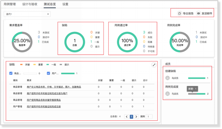Click the 模块 column header
Screen dimensions: 222x129
click(x=15, y=80)
